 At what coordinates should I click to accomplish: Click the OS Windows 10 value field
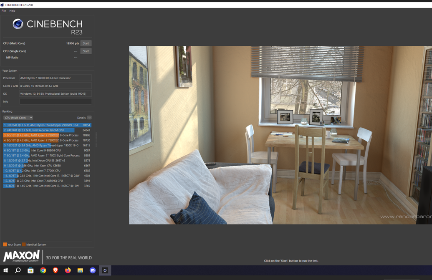(x=56, y=94)
